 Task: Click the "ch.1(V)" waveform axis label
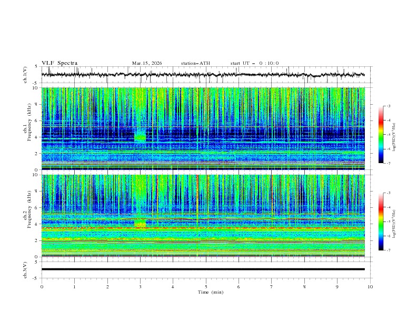[25, 75]
